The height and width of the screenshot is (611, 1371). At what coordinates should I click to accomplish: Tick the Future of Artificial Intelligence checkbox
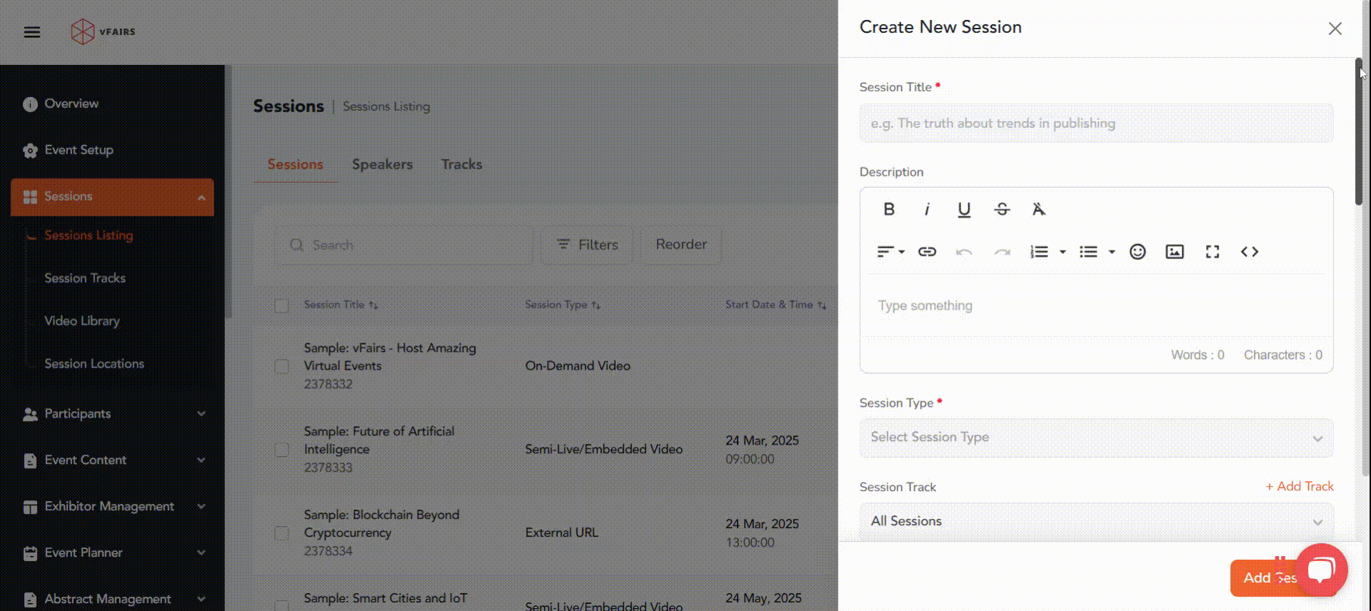tap(282, 450)
